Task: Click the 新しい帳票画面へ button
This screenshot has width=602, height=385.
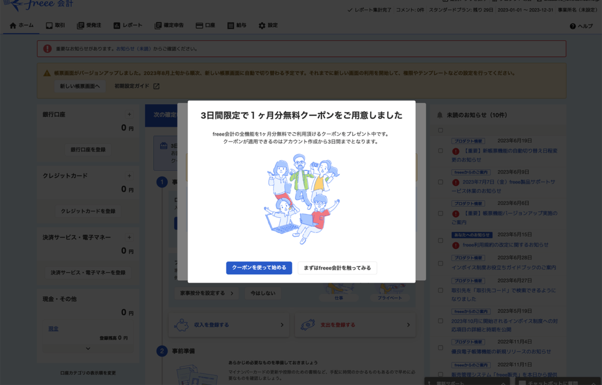Action: point(80,86)
